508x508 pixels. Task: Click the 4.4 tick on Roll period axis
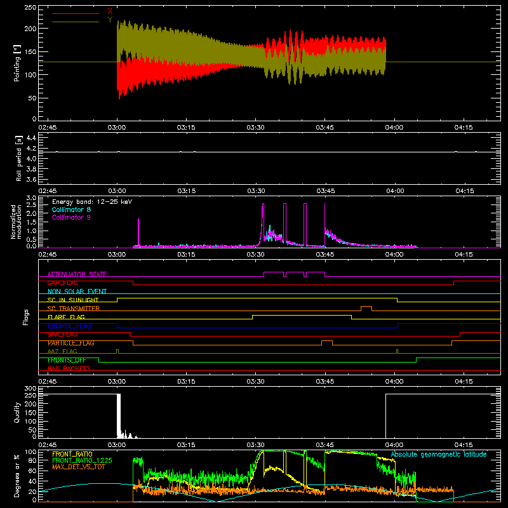31,138
